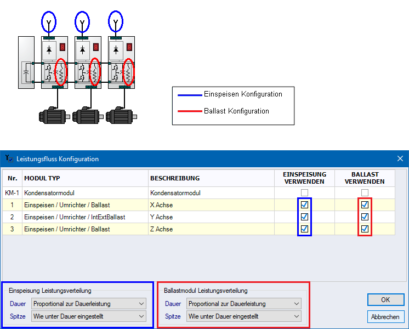The width and height of the screenshot is (409, 329).
Task: Open the Einspeisung Spitze dropdown
Action: (x=89, y=316)
